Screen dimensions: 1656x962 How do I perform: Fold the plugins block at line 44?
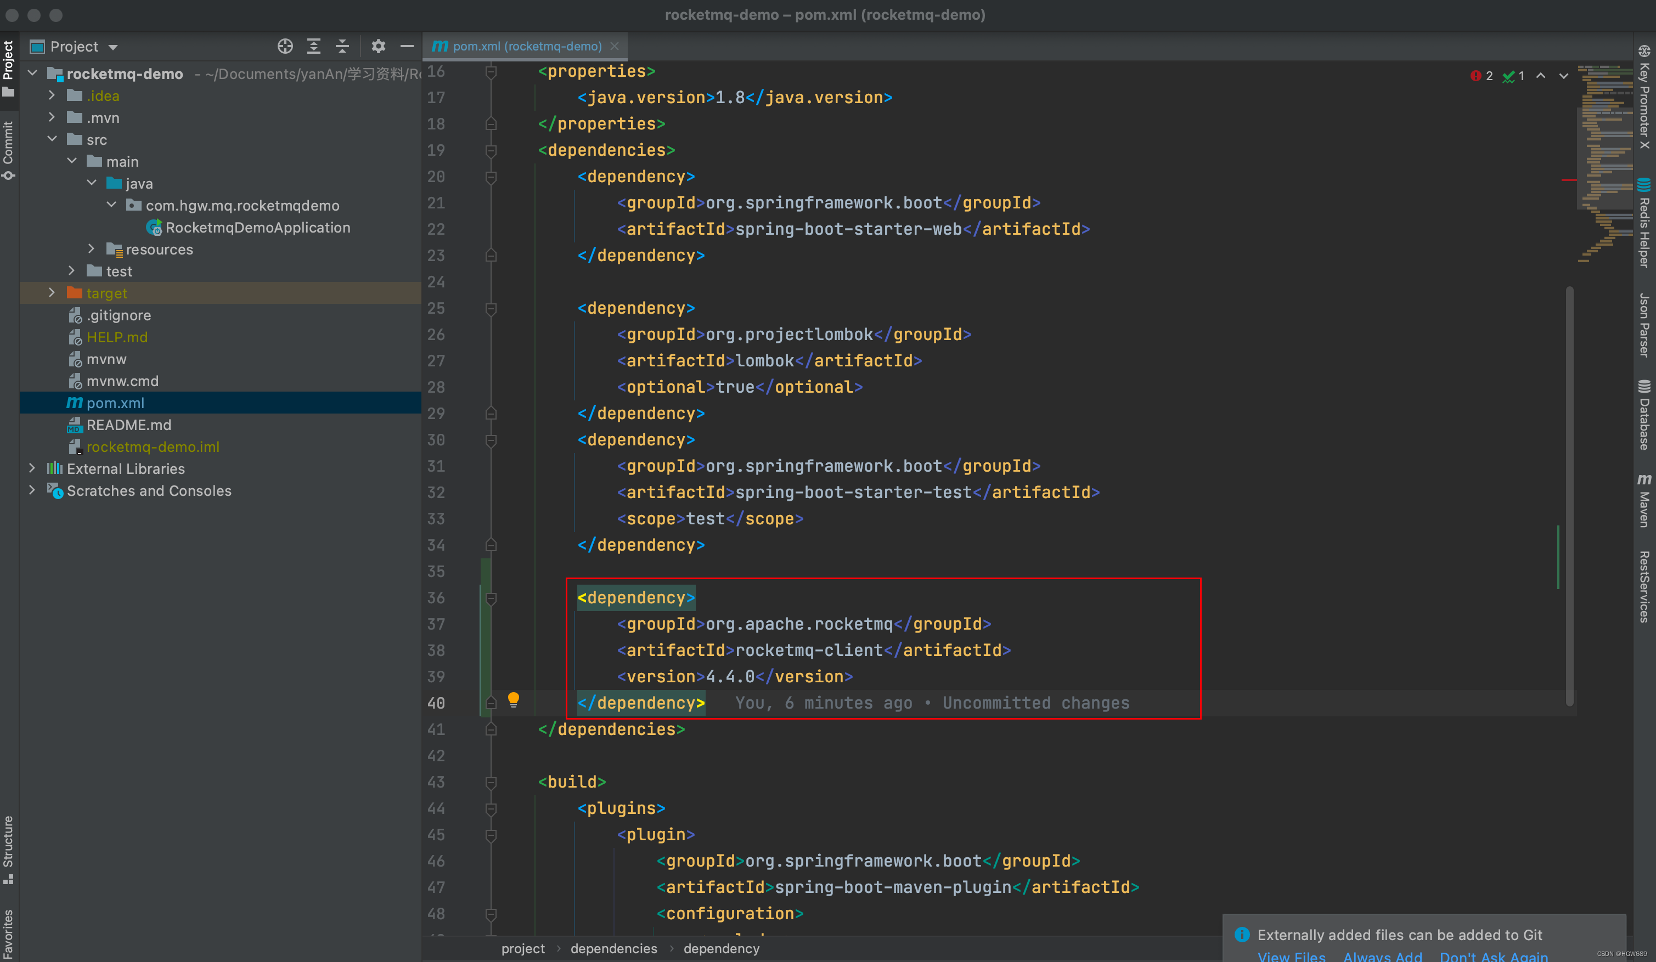point(490,808)
